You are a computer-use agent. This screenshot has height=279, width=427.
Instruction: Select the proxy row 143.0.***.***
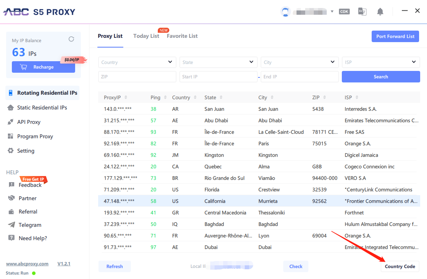[x=259, y=109]
